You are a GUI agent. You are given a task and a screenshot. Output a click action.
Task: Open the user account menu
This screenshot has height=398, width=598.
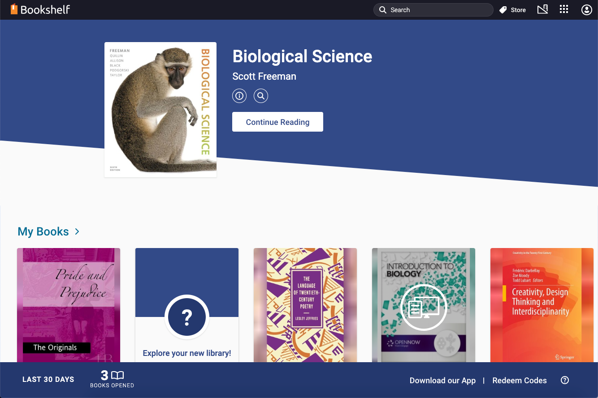point(586,9)
